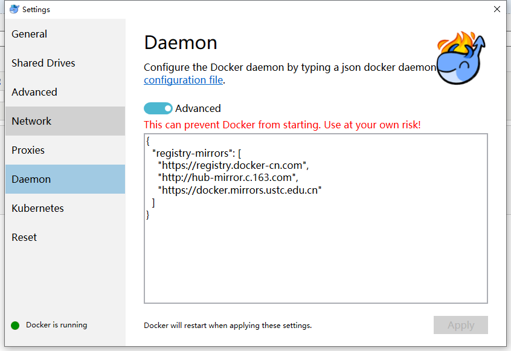The width and height of the screenshot is (511, 351).
Task: Click the registry.docker-cn.com mirror line
Action: coord(233,165)
